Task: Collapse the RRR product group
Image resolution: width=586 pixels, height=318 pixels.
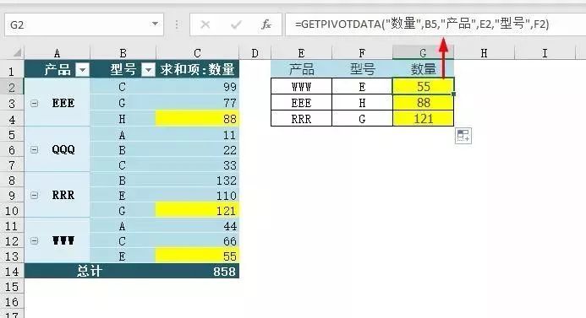Action: pos(35,195)
